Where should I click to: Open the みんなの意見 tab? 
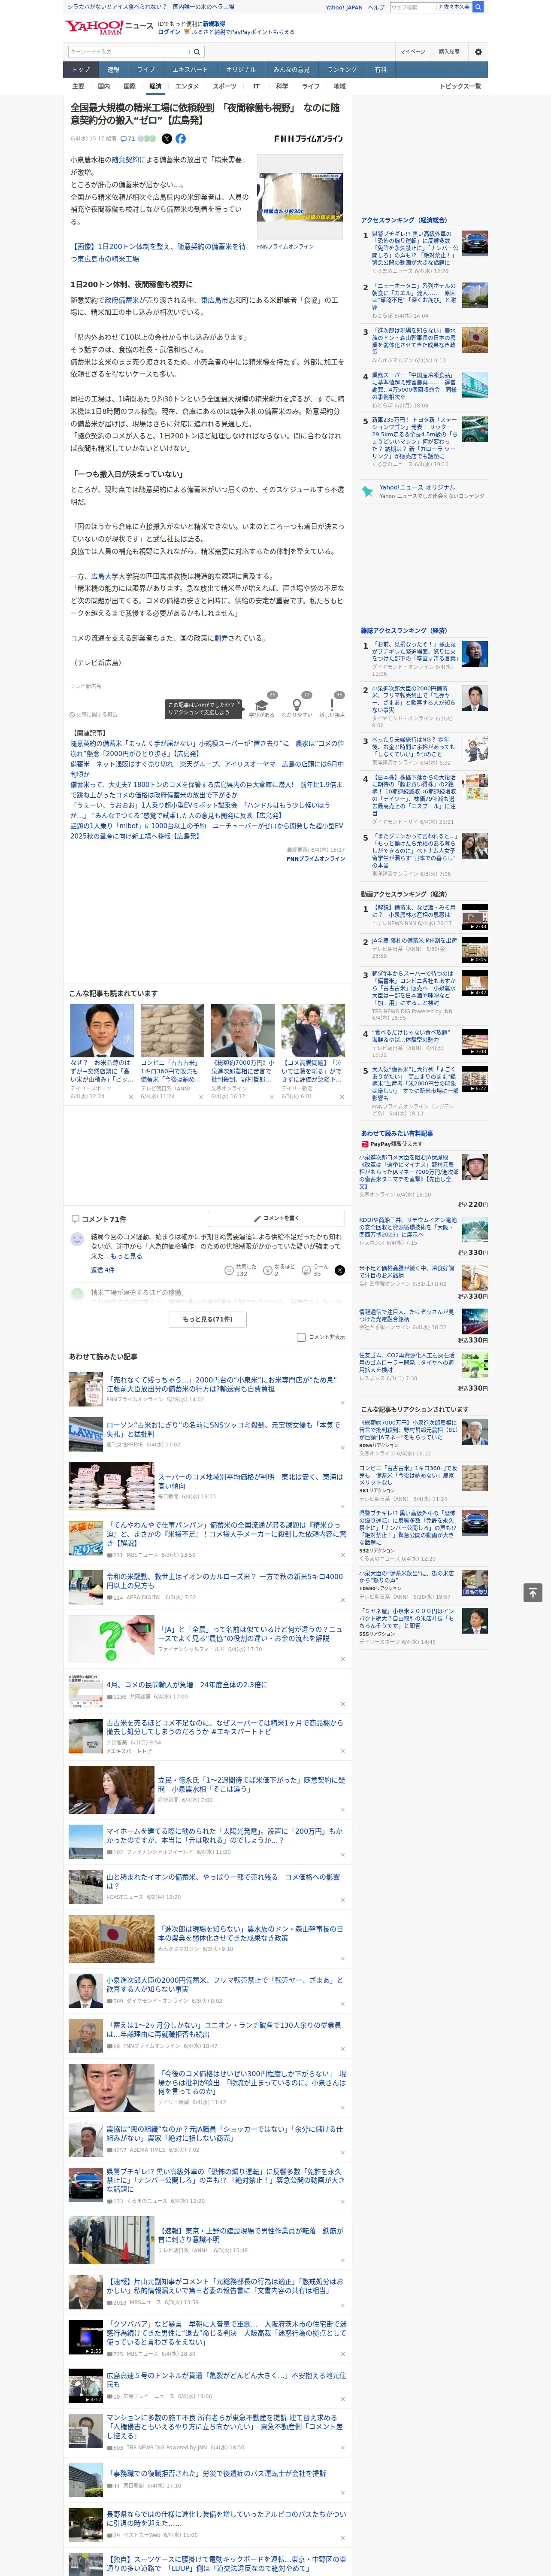(x=291, y=70)
